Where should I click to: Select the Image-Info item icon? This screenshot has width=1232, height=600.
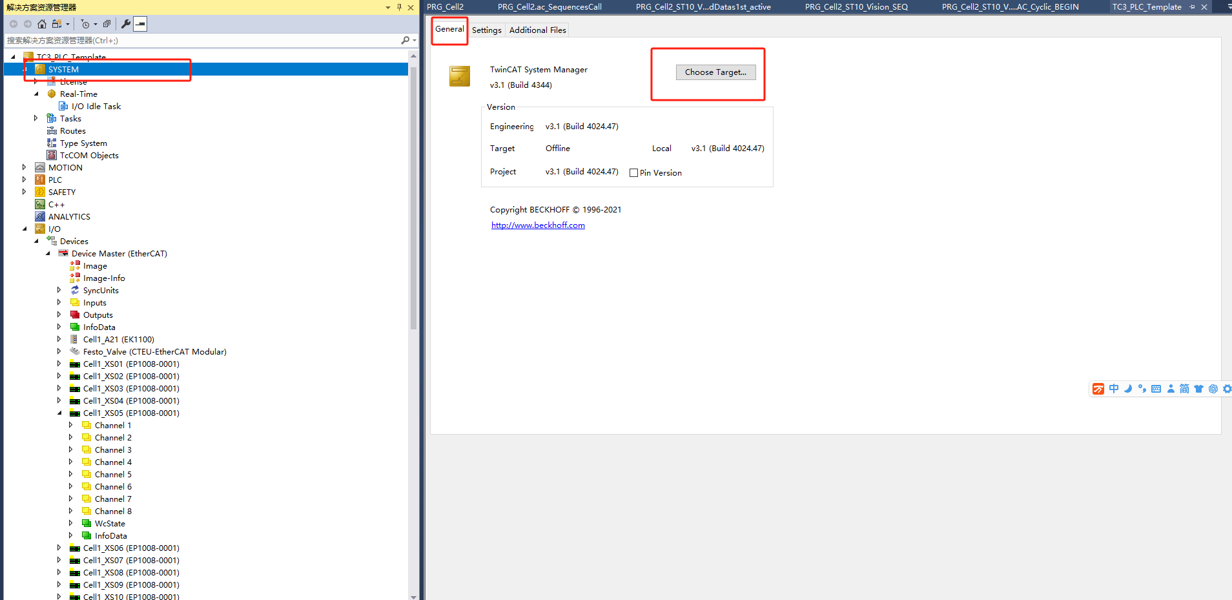(75, 278)
